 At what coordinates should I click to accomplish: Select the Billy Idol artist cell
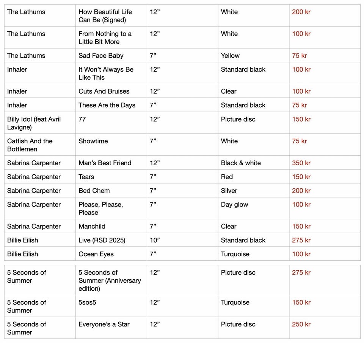pos(34,123)
